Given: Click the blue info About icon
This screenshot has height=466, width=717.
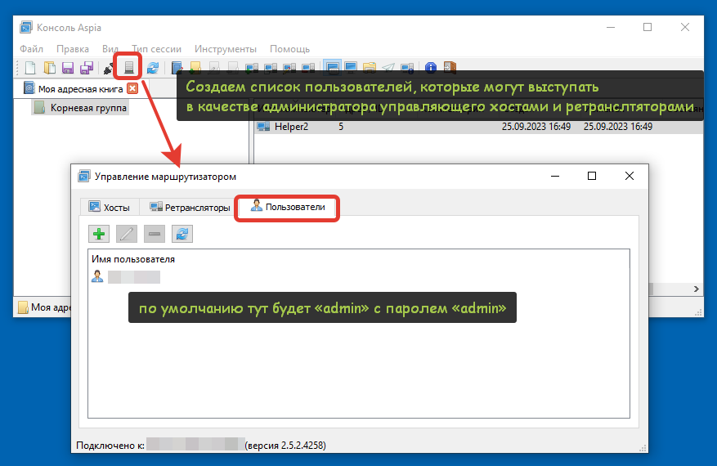Looking at the screenshot, I should (x=431, y=68).
